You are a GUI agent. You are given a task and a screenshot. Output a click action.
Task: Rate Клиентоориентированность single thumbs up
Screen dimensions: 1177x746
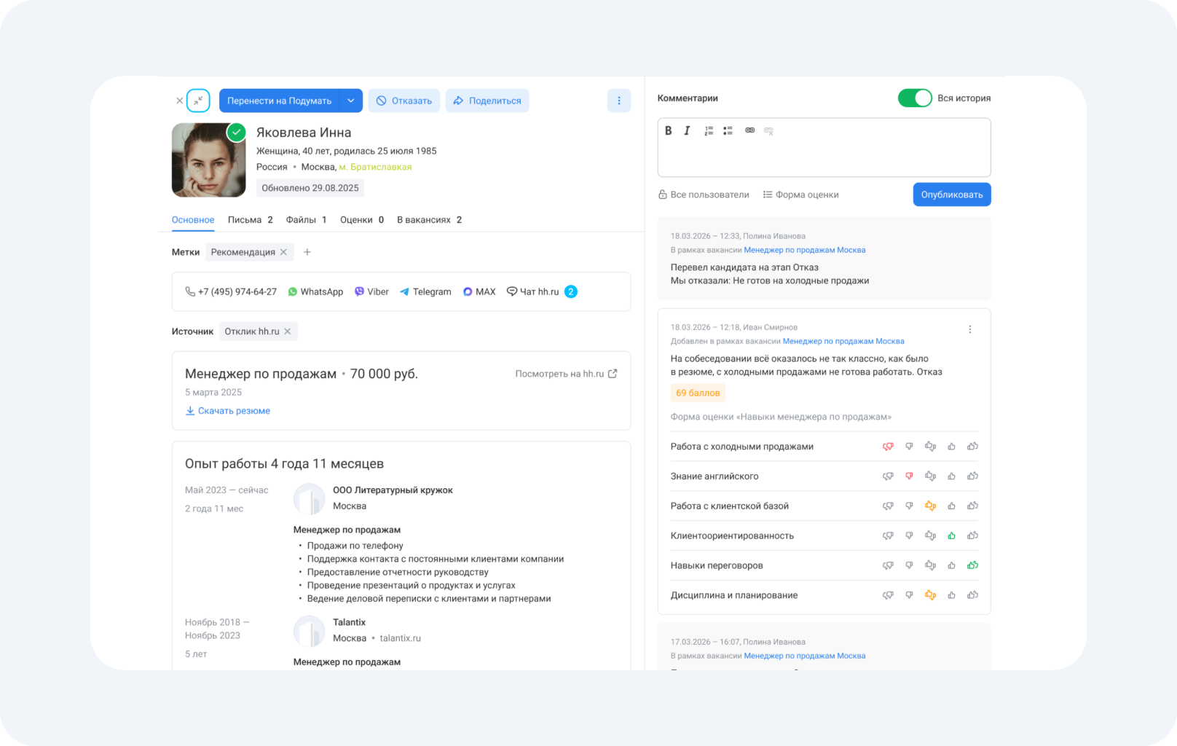(951, 535)
